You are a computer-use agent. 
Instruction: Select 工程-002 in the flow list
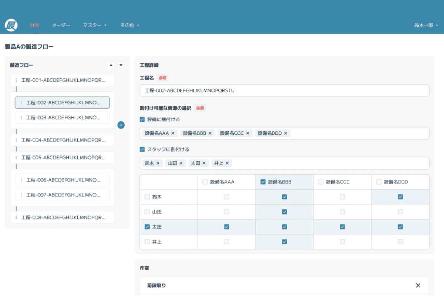pos(62,102)
